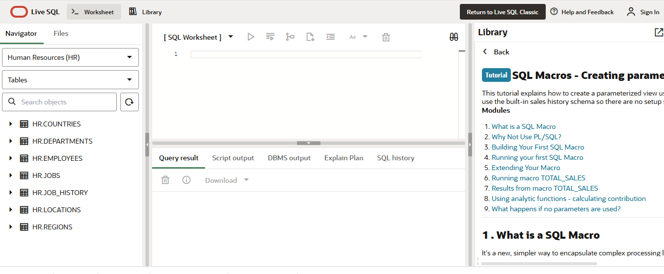Screen dimensions: 664x274
Task: Open the Tables object type dropdown
Action: point(71,79)
